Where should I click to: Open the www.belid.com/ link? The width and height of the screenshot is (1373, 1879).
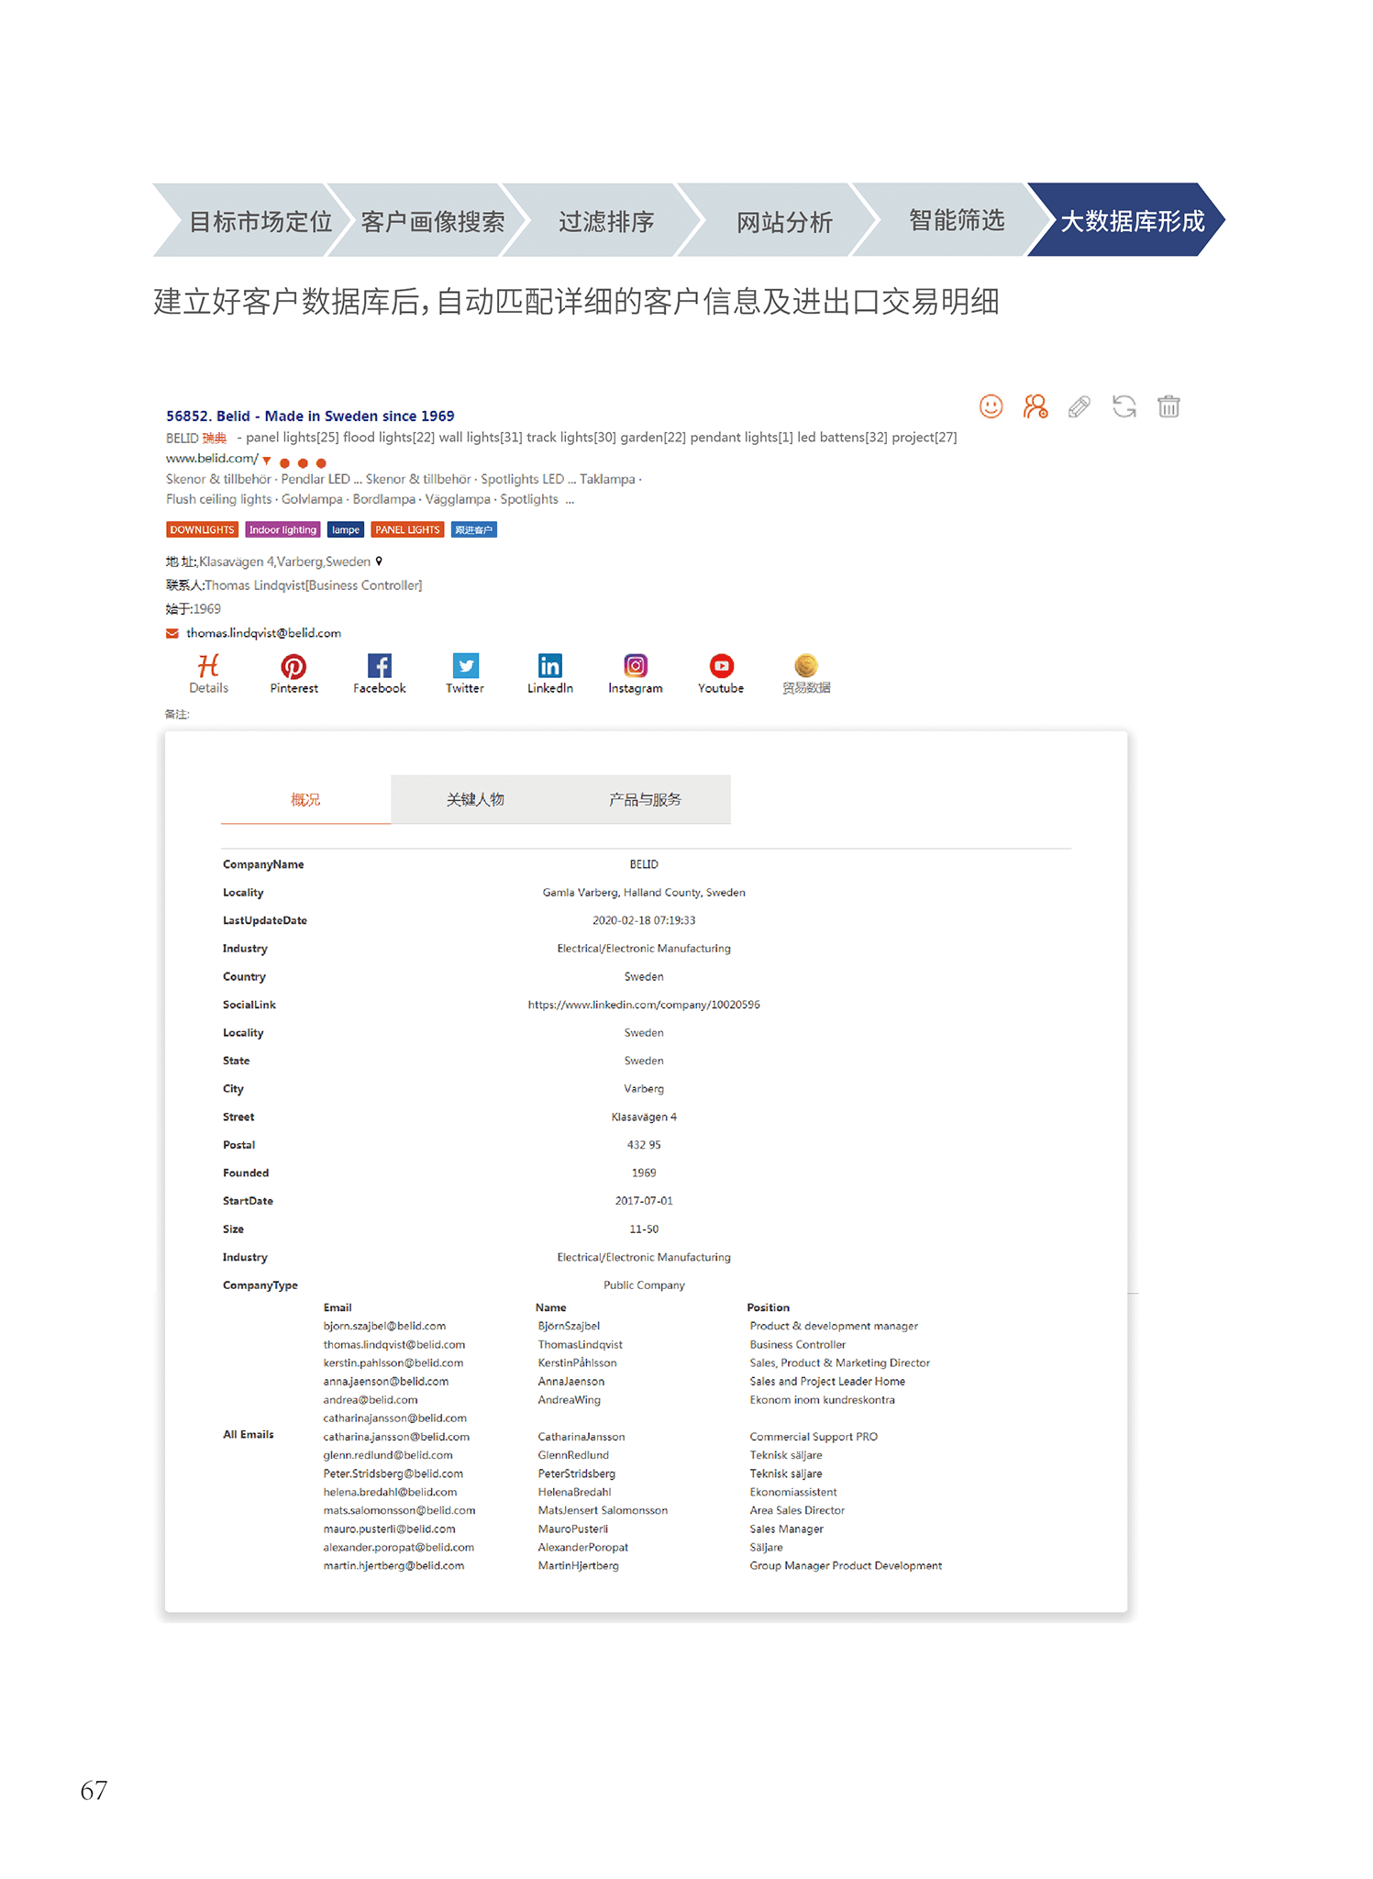coord(212,459)
